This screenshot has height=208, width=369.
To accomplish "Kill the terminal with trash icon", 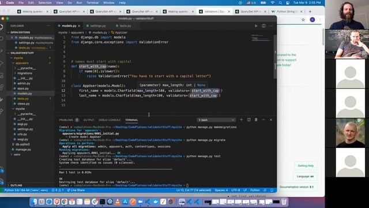I will (256, 120).
